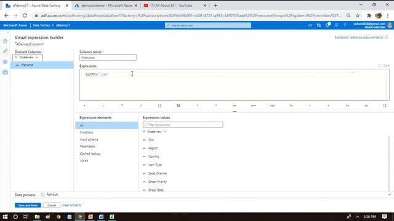Viewport: 394px width, 221px height.
Task: Select the All expression elements category
Action: tap(107, 125)
